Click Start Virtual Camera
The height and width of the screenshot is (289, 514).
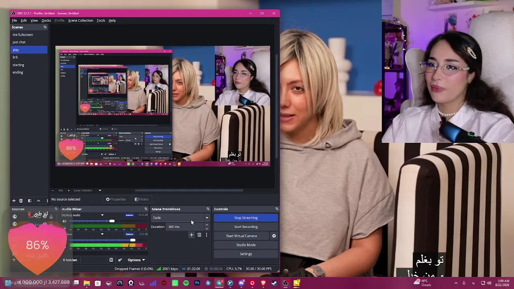pyautogui.click(x=241, y=236)
